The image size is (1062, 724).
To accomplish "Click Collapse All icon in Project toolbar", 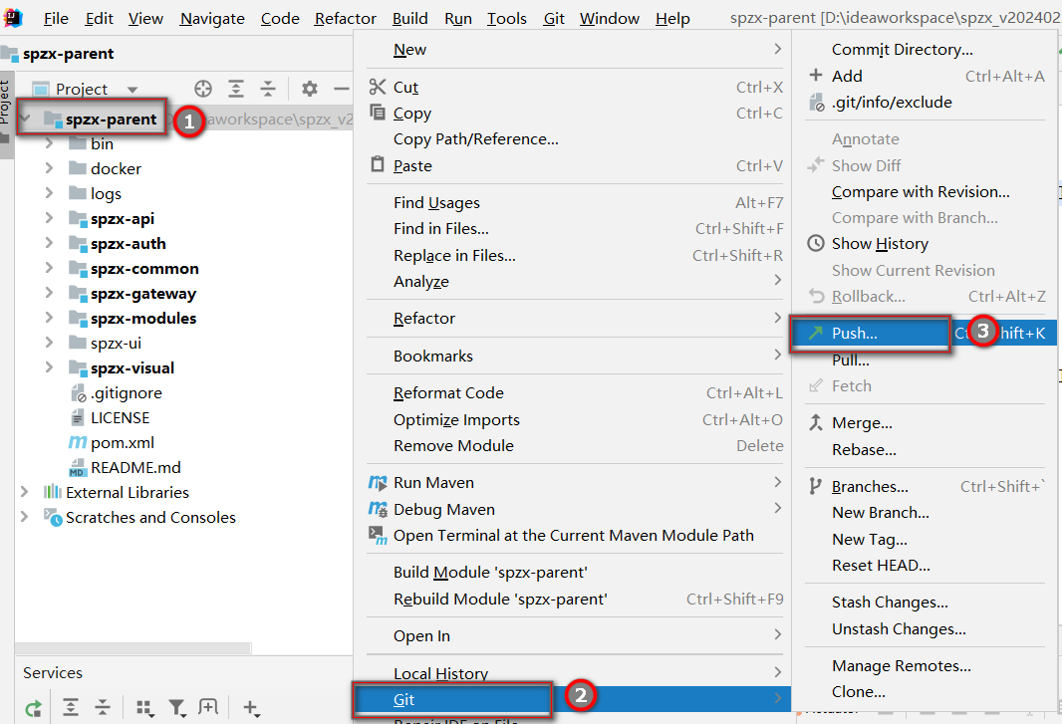I will pos(268,89).
